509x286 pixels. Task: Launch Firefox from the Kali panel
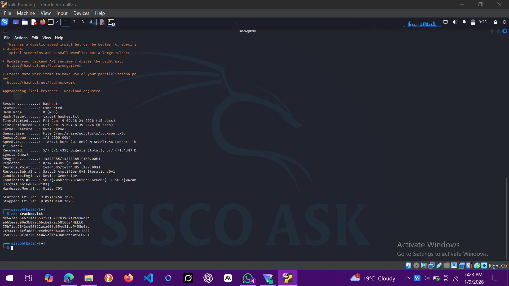tap(42, 22)
